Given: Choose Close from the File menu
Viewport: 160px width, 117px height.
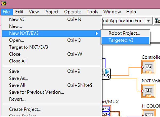Looking at the screenshot, I should [51, 54].
